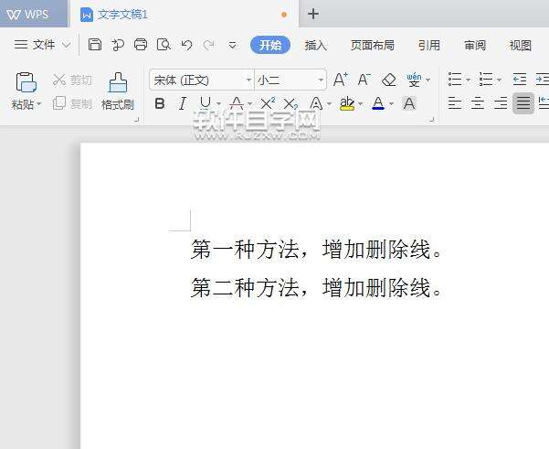The height and width of the screenshot is (449, 549).
Task: Toggle justified alignment button
Action: (523, 103)
